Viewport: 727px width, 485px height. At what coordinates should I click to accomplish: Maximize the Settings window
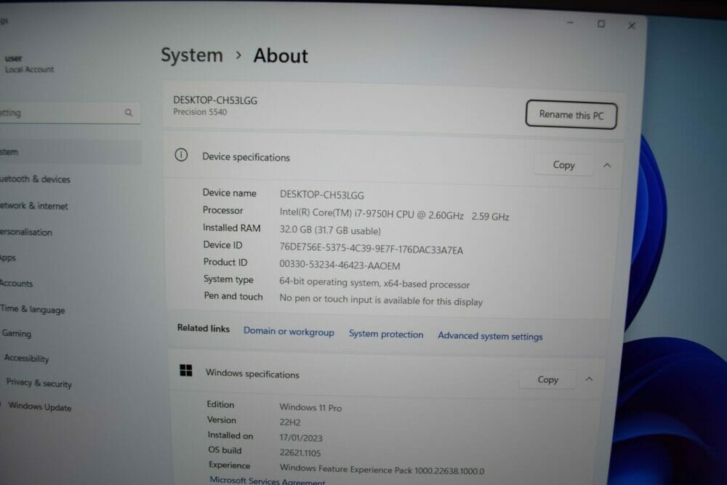pyautogui.click(x=601, y=24)
